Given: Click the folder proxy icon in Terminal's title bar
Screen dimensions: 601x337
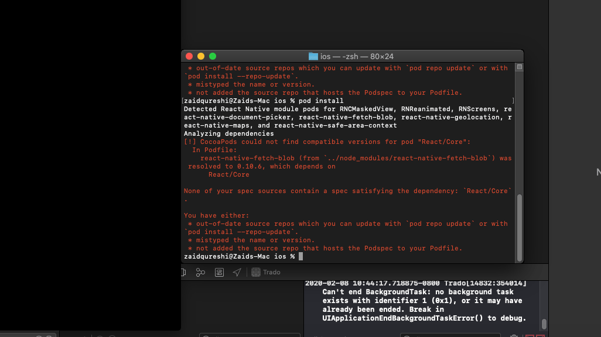Looking at the screenshot, I should coord(312,56).
